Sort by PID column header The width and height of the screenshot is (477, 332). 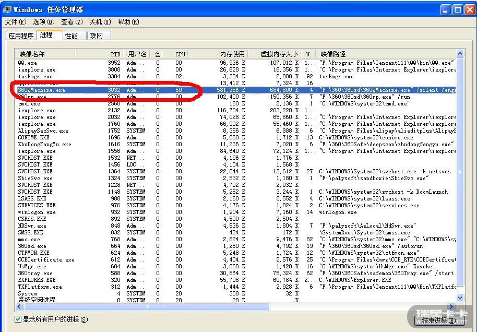coord(100,54)
